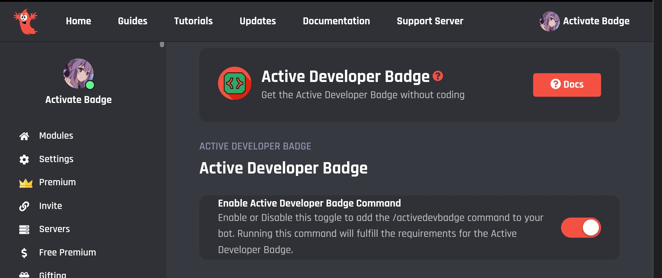Click the Premium crown icon
662x278 pixels.
tap(26, 183)
